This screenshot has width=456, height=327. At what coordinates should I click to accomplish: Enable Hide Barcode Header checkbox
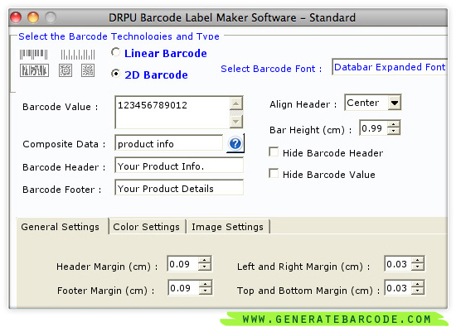274,151
